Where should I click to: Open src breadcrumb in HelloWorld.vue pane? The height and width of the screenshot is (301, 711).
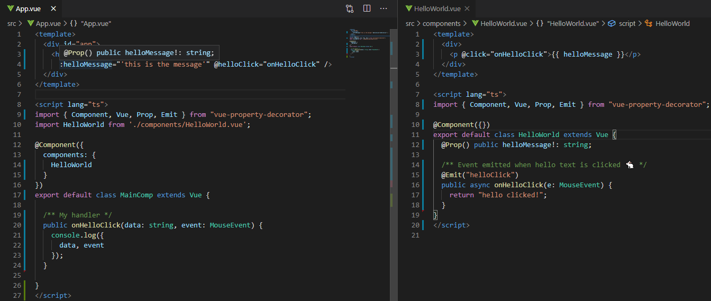pos(410,23)
